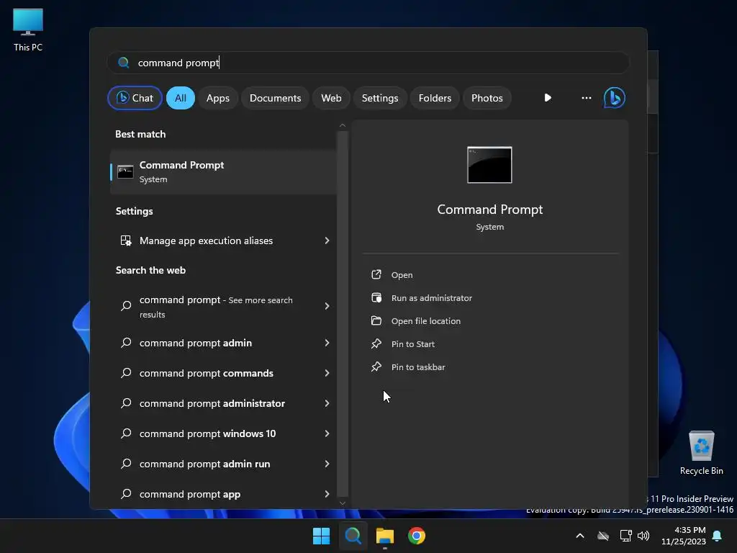Viewport: 737px width, 553px height.
Task: Expand Manage app execution aliases chevron
Action: [327, 240]
